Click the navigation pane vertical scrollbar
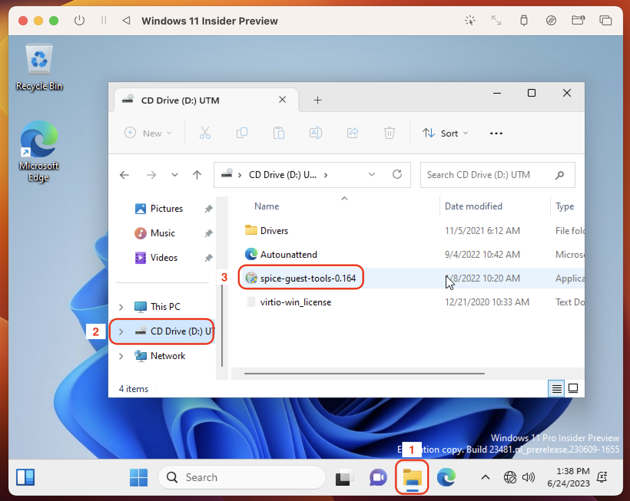The height and width of the screenshot is (501, 630). click(x=222, y=326)
